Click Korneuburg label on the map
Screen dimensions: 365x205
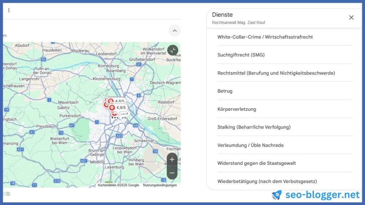coord(108,66)
